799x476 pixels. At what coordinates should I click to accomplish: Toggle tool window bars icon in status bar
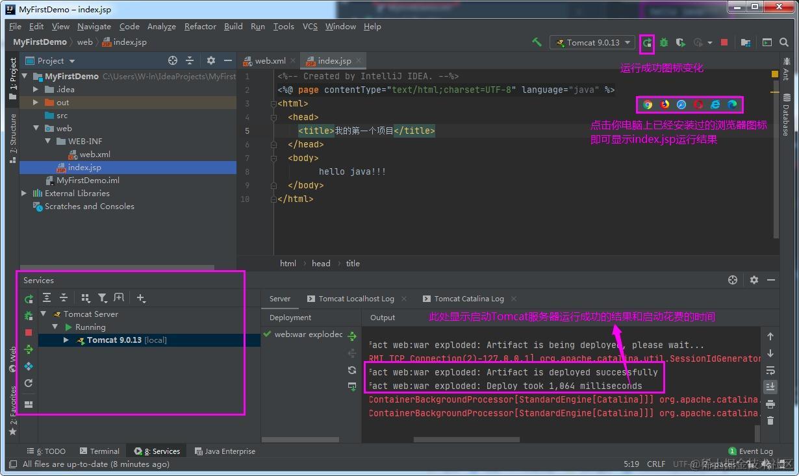pos(12,464)
